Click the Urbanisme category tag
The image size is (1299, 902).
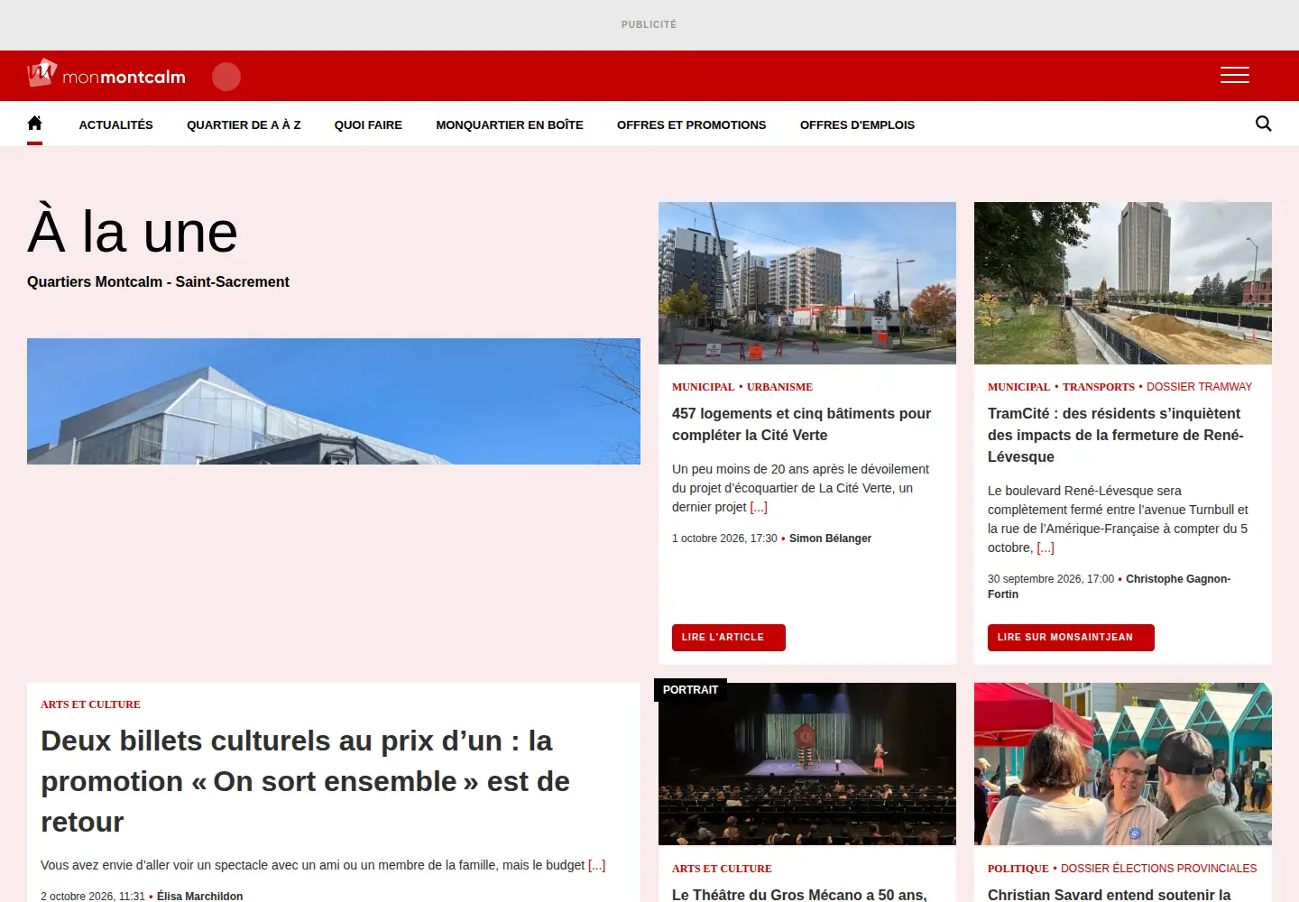tap(779, 387)
